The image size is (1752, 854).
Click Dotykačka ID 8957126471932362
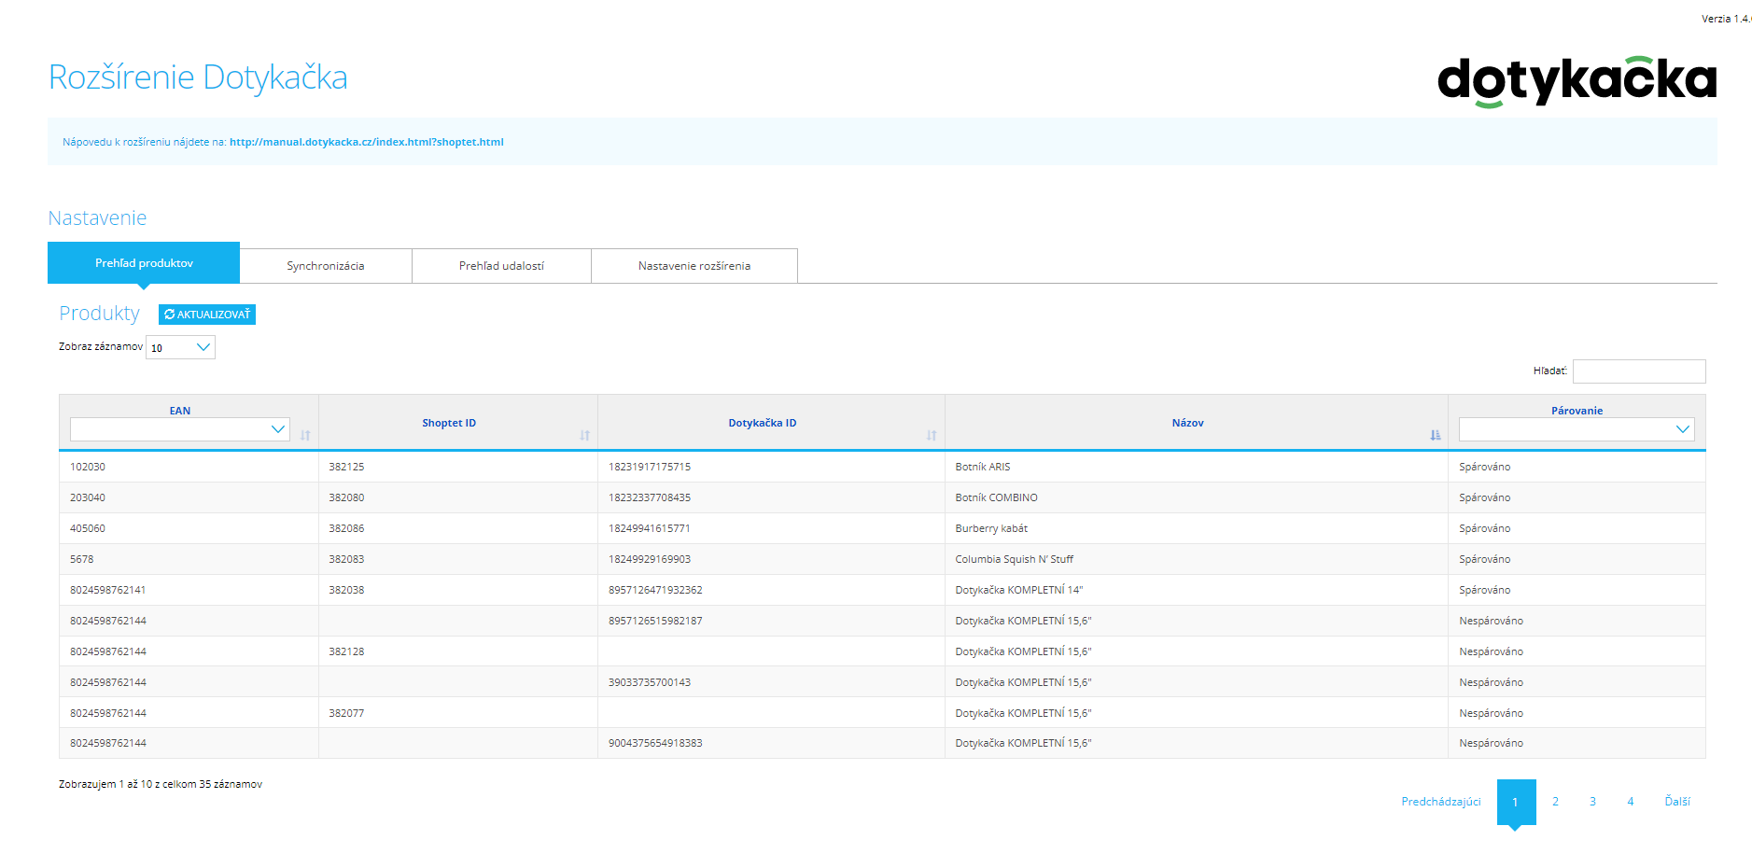(x=655, y=590)
